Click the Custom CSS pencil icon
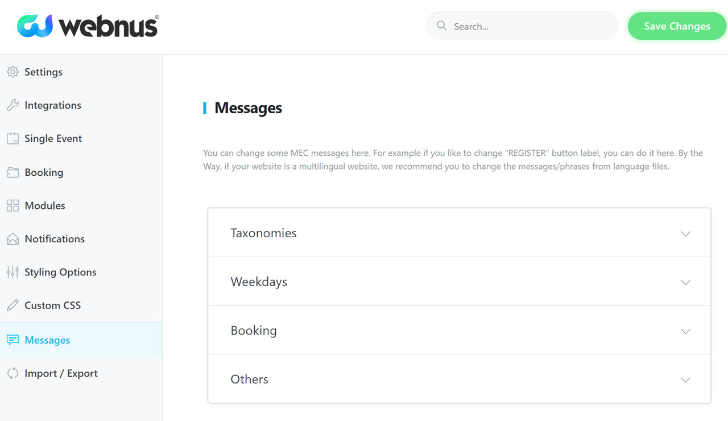 click(13, 306)
